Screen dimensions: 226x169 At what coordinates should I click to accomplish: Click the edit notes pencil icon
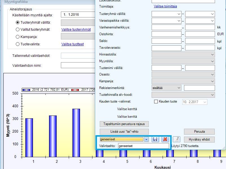[x=177, y=139]
